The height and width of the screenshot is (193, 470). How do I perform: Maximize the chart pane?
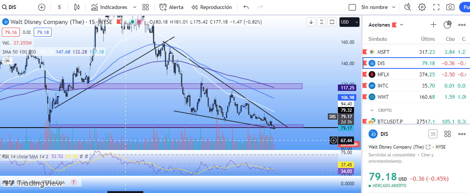(x=332, y=22)
